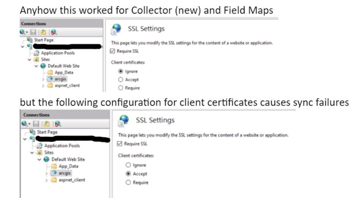The height and width of the screenshot is (198, 356).
Task: Click the Sites folder icon in upper tree
Action: (36, 59)
